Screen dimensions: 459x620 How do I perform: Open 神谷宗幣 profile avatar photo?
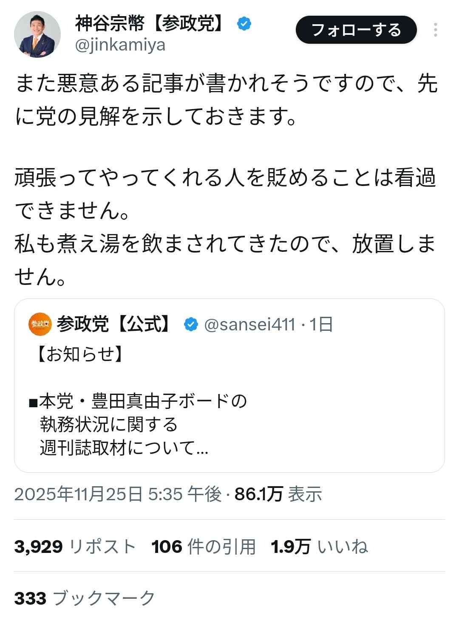pyautogui.click(x=37, y=34)
